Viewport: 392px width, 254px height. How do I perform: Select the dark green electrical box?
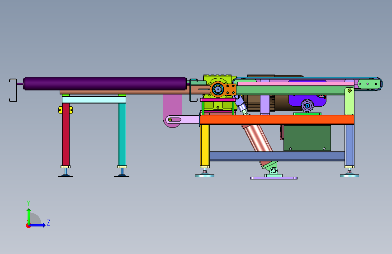(x=307, y=138)
